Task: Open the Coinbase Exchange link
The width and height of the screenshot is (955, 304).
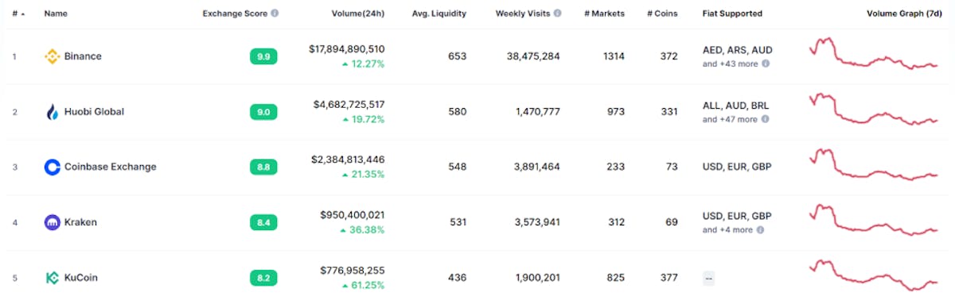Action: (x=110, y=167)
